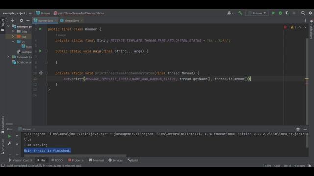Open editor tabs more options menu

click(305, 21)
